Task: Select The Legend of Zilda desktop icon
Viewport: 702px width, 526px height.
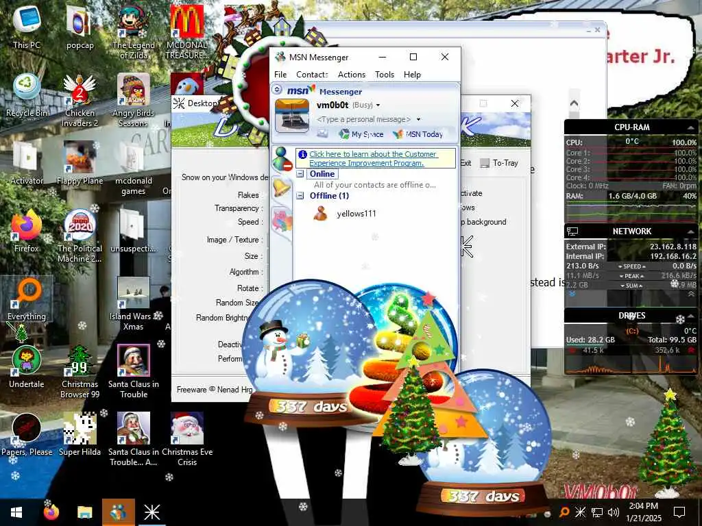Action: click(134, 32)
